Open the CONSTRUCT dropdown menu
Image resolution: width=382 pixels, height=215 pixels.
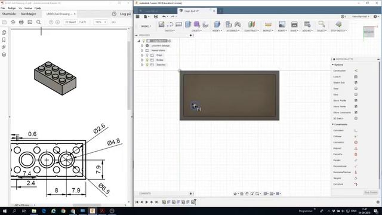251,30
